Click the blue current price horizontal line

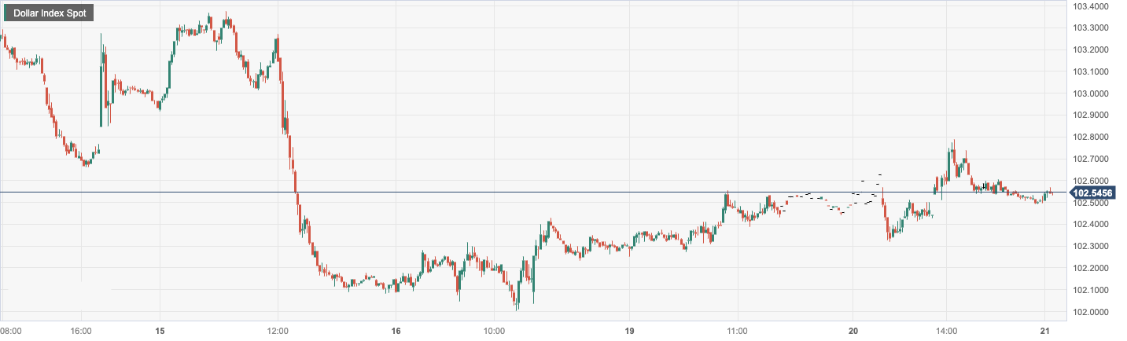pyautogui.click(x=551, y=192)
